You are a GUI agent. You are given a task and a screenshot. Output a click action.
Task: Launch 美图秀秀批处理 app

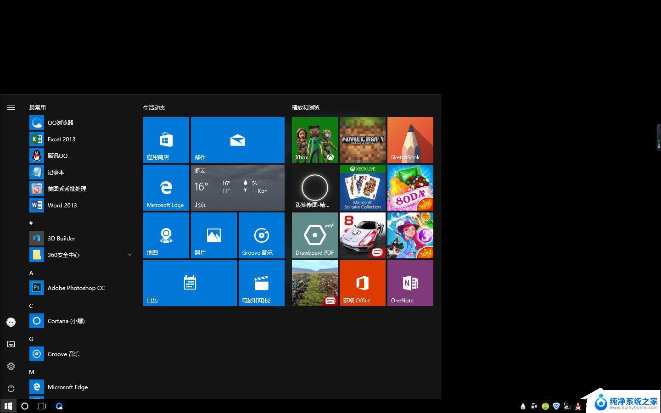click(x=81, y=189)
